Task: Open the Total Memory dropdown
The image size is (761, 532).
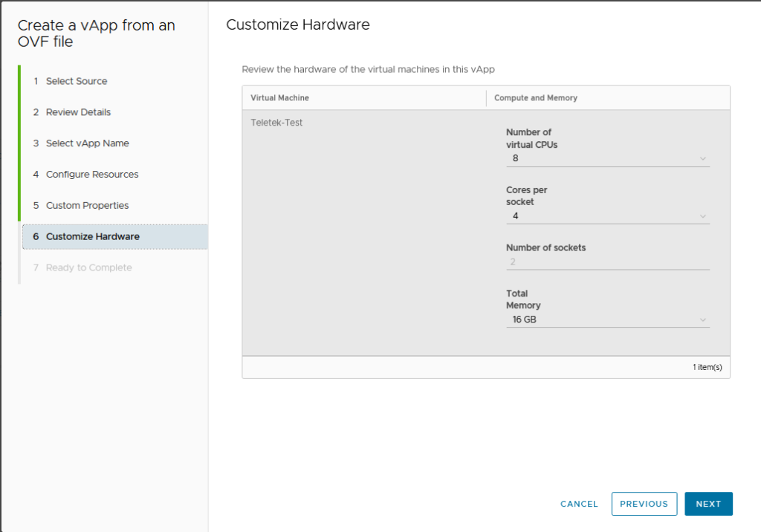Action: (x=608, y=319)
